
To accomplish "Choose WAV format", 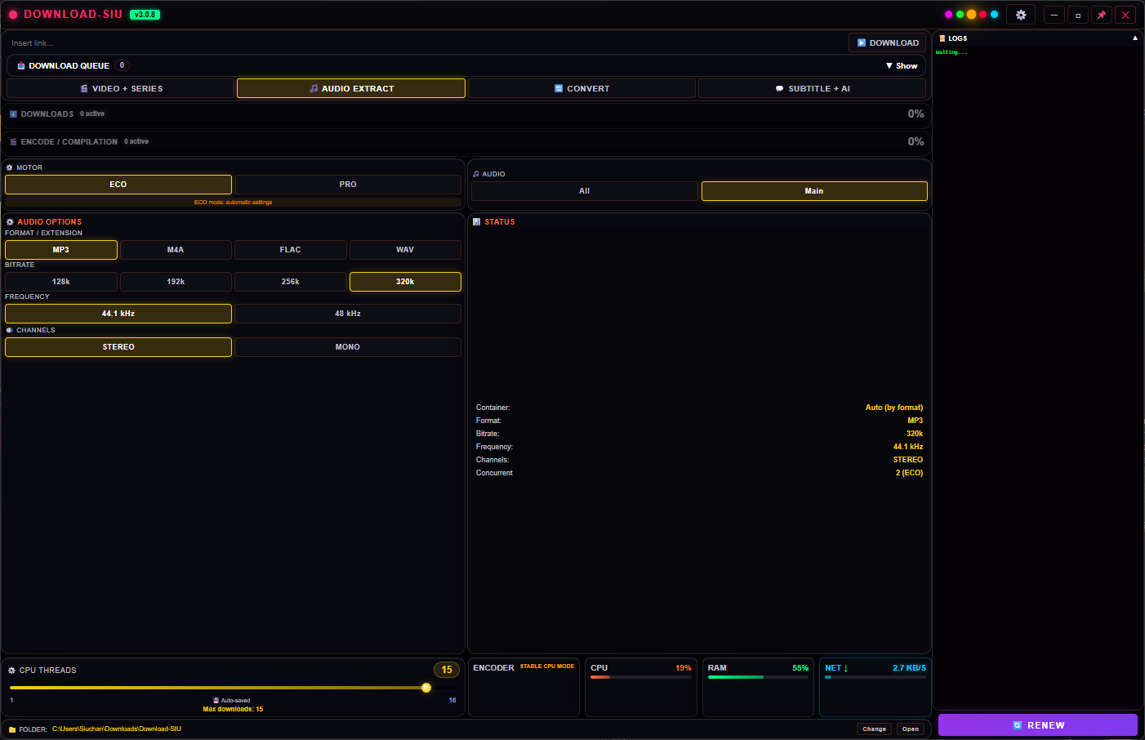I will (x=405, y=250).
